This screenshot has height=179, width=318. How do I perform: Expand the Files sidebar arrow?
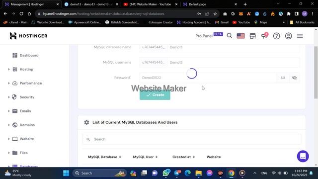click(9, 153)
